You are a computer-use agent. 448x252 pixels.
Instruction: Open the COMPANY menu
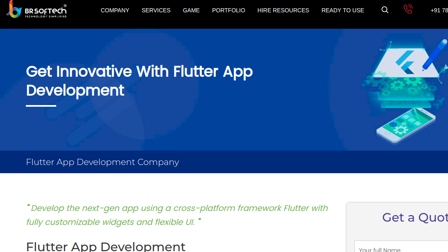(115, 10)
